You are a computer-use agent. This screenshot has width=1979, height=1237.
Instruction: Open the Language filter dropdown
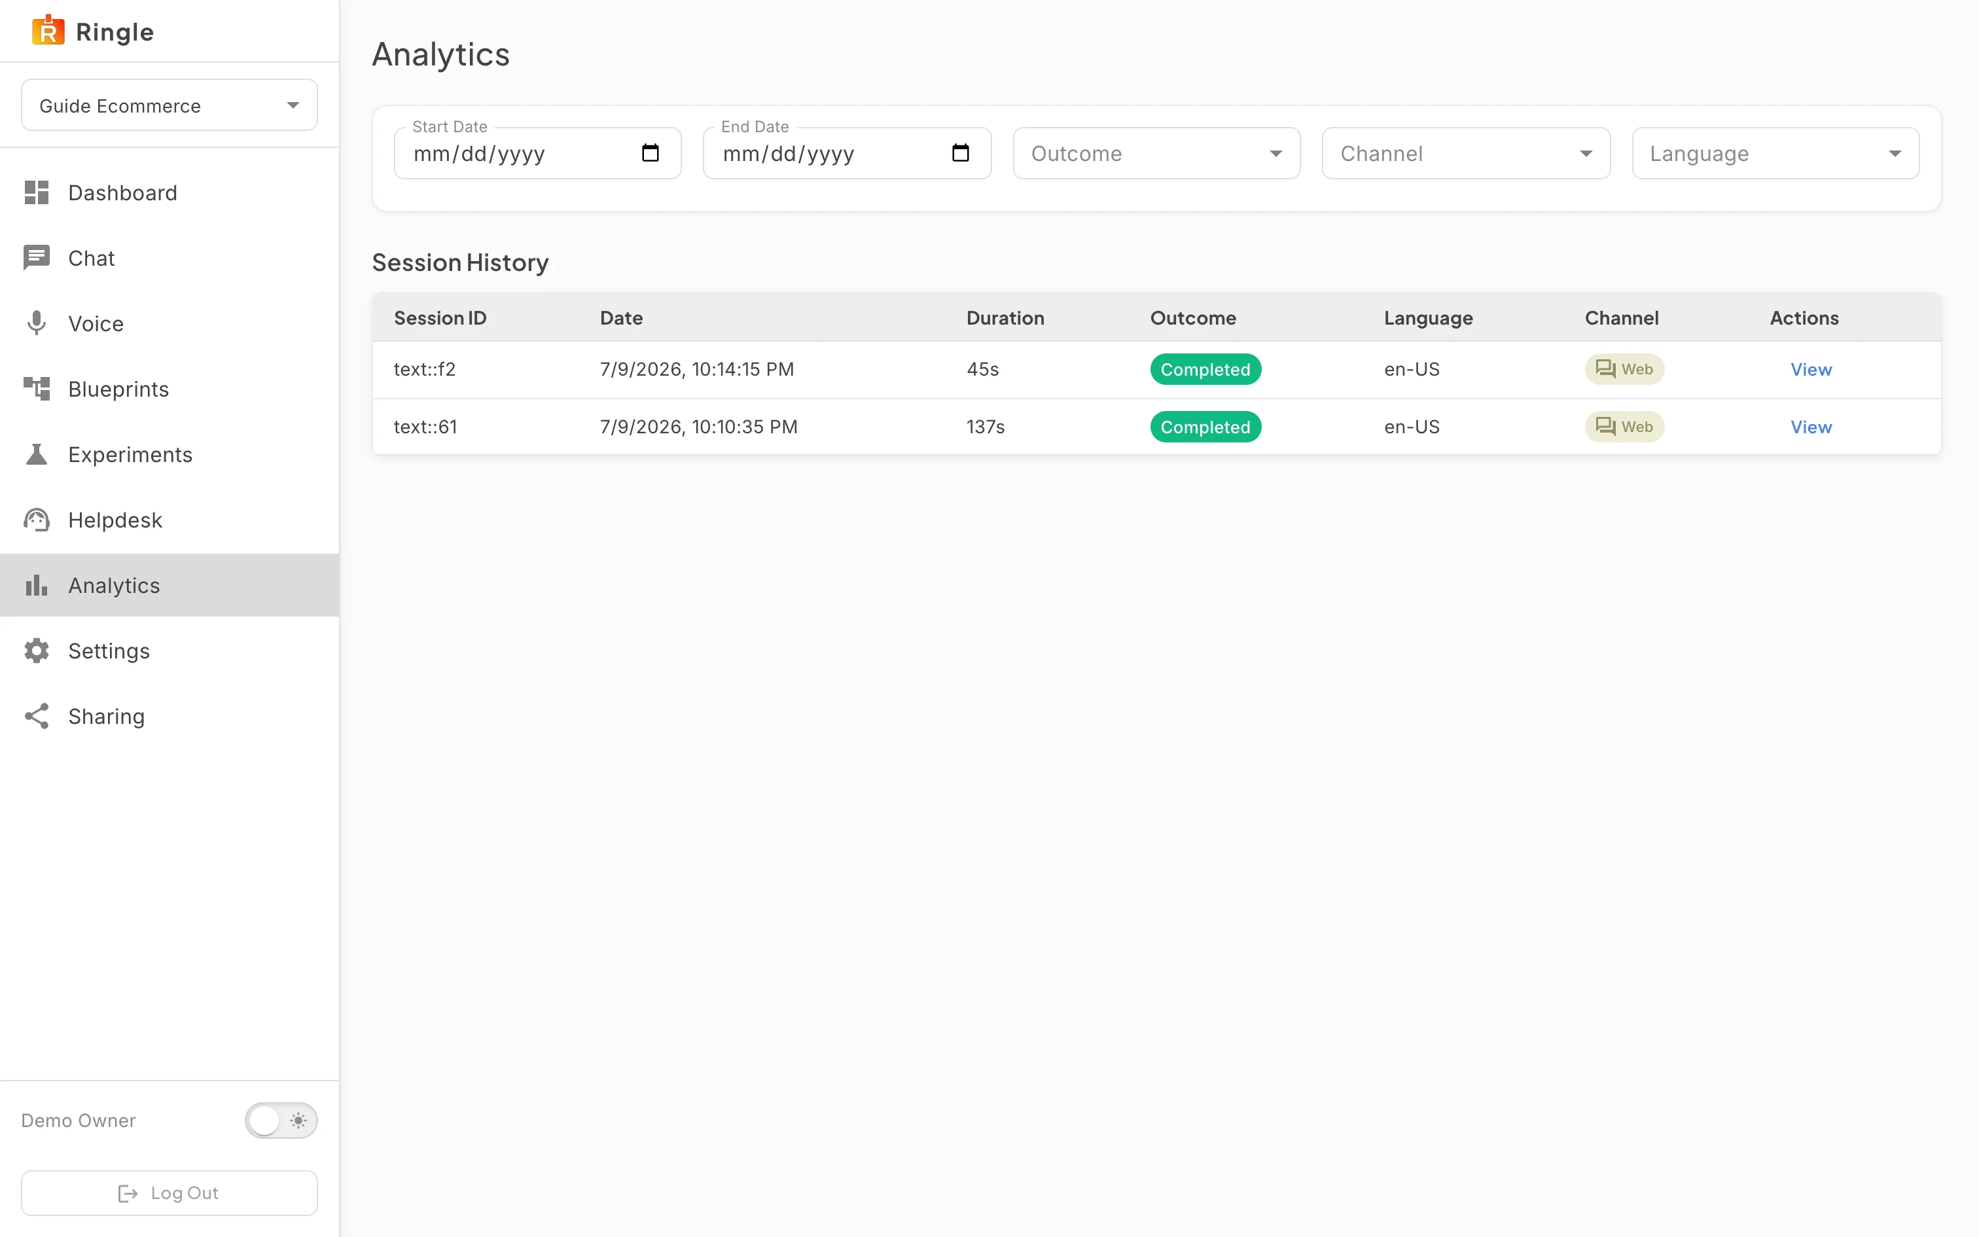(1775, 153)
